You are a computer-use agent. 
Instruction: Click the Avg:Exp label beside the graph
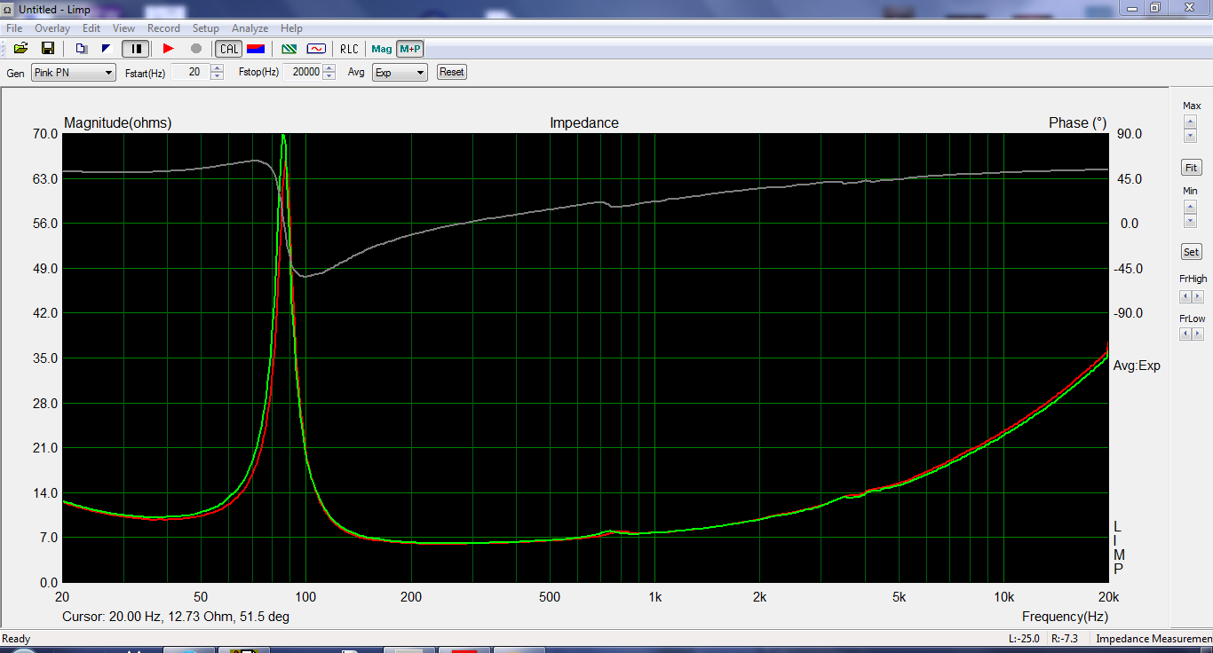(x=1137, y=366)
